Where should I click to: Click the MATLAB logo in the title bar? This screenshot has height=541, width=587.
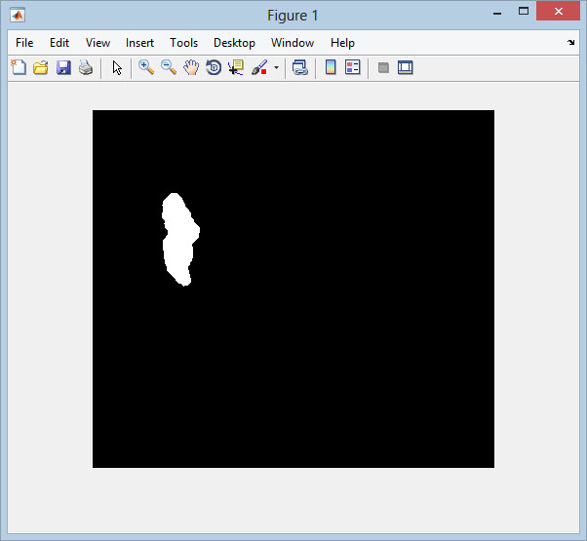tap(18, 16)
